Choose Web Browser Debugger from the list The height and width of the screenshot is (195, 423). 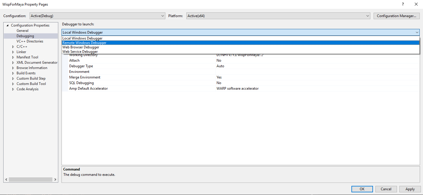point(240,47)
